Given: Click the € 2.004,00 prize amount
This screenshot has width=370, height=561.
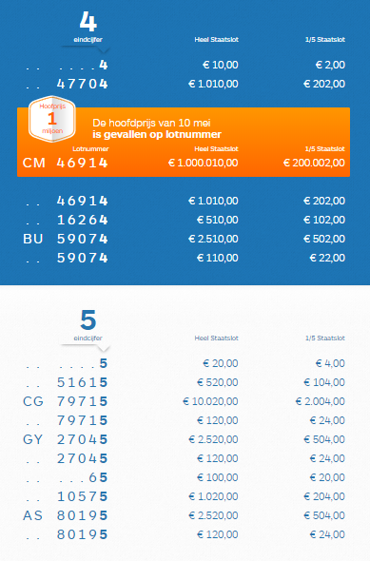Looking at the screenshot, I should (x=320, y=401).
